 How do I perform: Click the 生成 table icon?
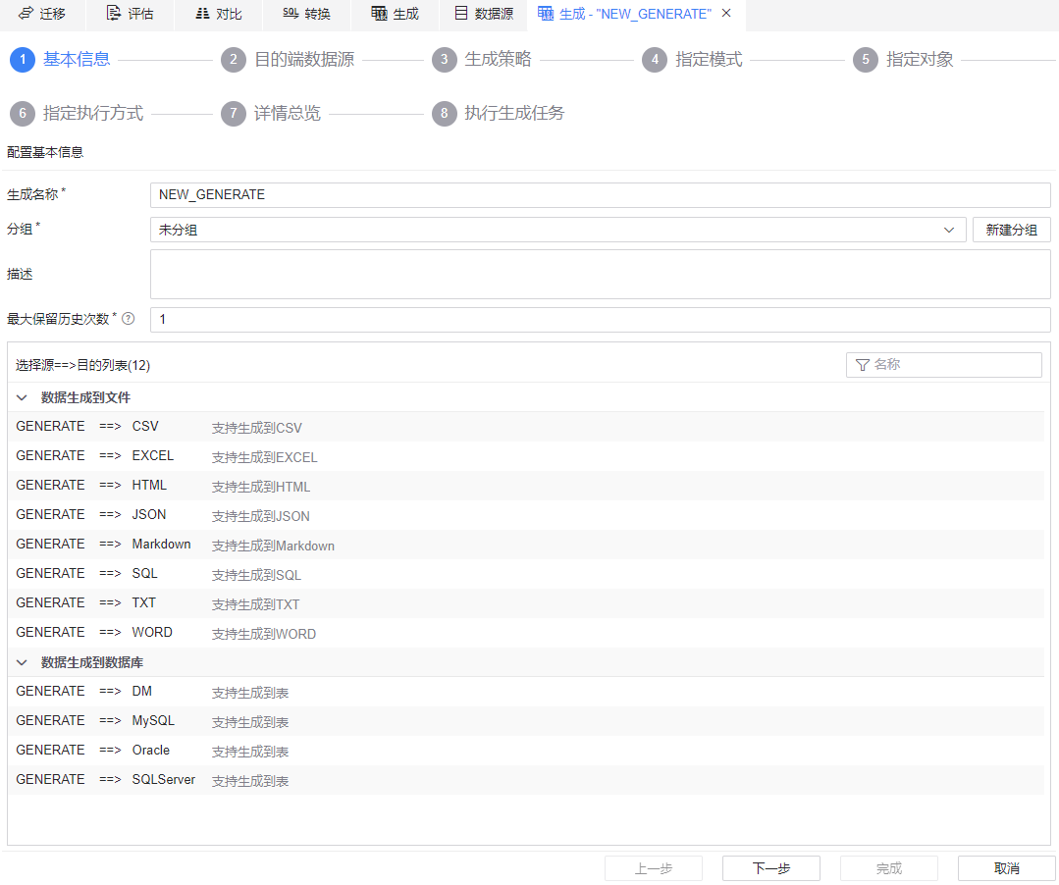(379, 14)
